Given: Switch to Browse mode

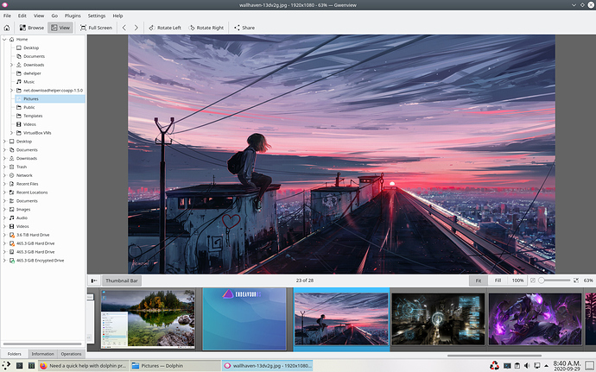Looking at the screenshot, I should tap(32, 28).
